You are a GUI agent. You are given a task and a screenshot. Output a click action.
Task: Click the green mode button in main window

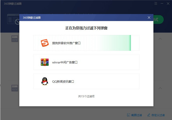pyautogui.click(x=159, y=19)
